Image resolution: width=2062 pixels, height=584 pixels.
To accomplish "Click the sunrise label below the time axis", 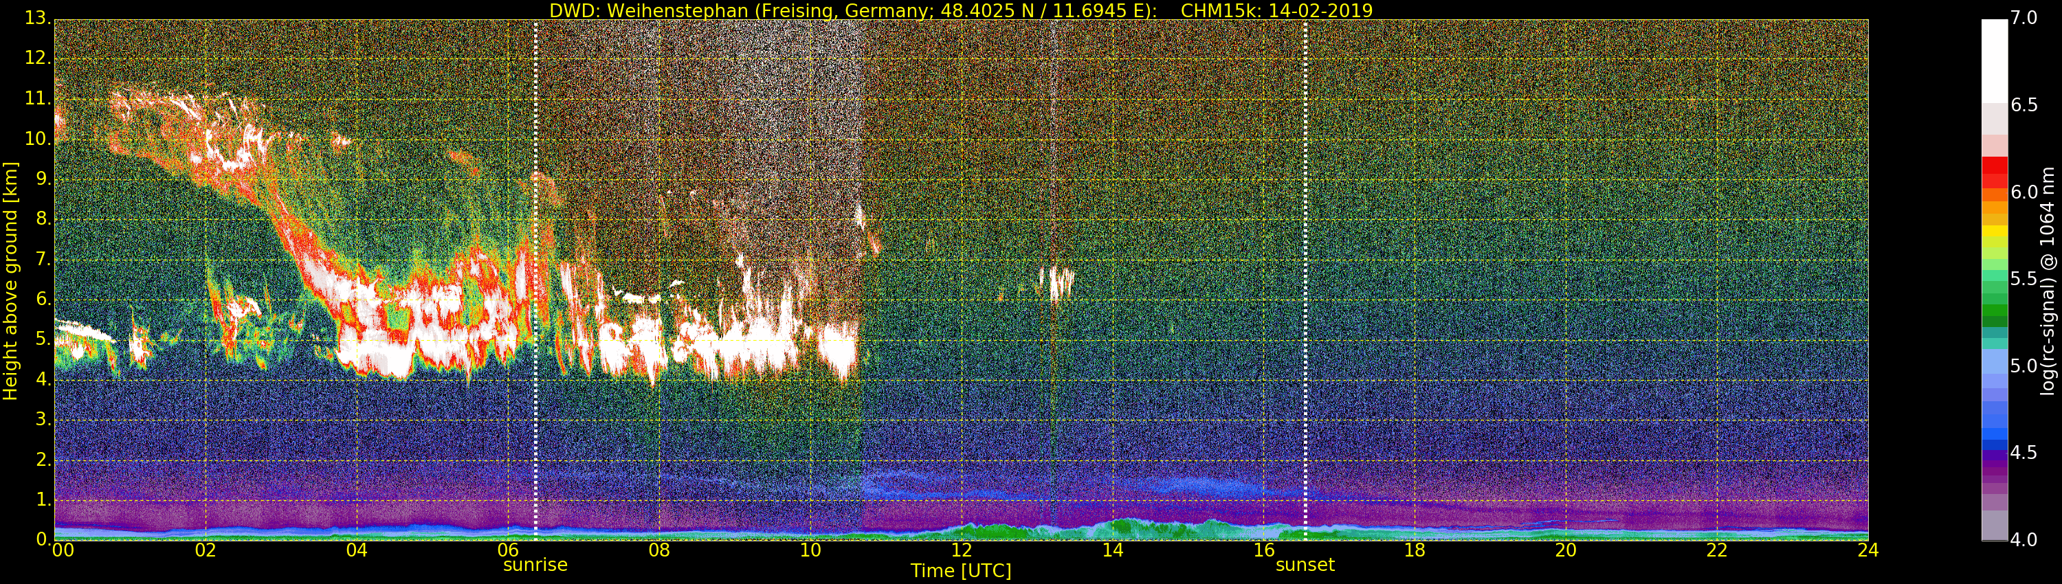I will pyautogui.click(x=535, y=565).
